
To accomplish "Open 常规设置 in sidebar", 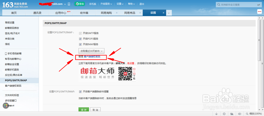I will click(10, 23).
